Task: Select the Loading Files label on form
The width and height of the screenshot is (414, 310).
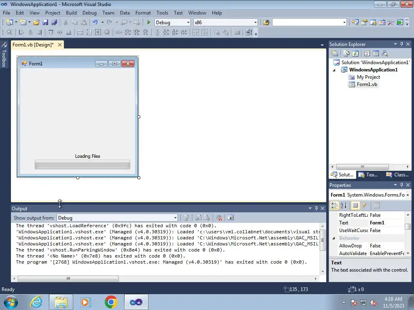Action: pyautogui.click(x=88, y=156)
